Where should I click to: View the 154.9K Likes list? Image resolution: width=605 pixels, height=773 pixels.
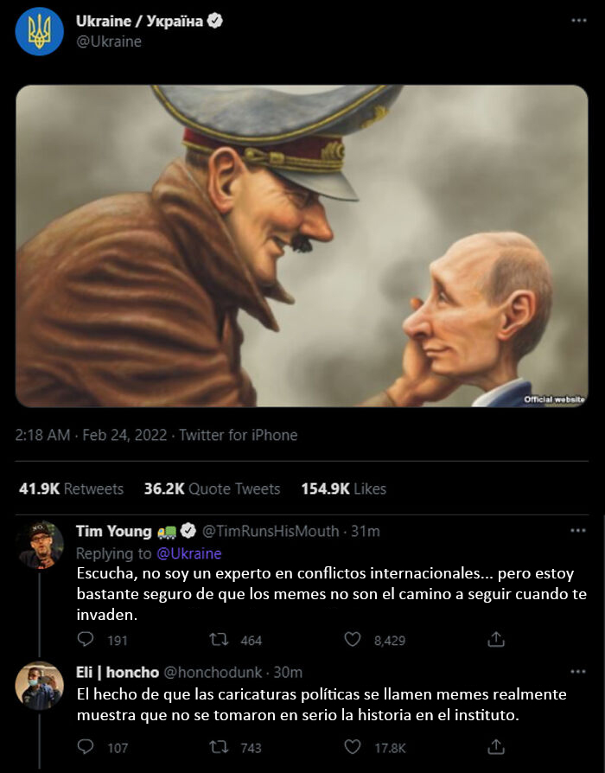pos(343,489)
